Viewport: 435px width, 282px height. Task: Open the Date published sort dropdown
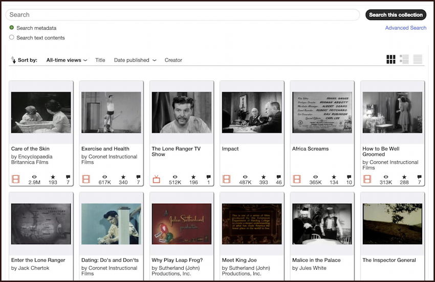[135, 60]
